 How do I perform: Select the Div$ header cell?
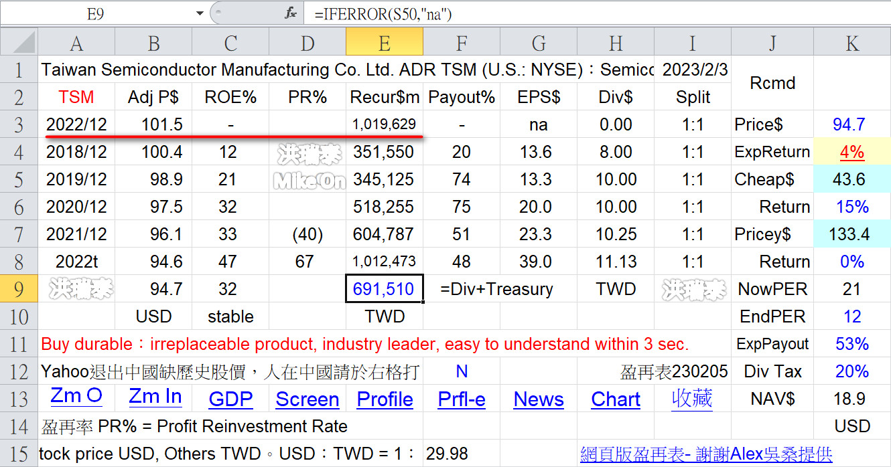coord(616,97)
